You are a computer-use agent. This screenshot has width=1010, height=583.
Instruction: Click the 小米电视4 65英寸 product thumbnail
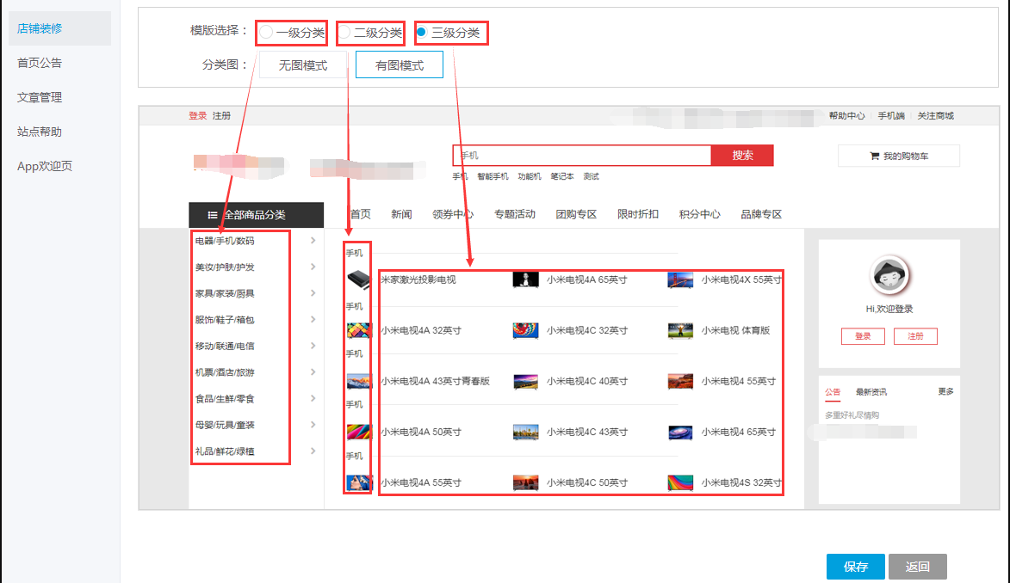pyautogui.click(x=680, y=433)
